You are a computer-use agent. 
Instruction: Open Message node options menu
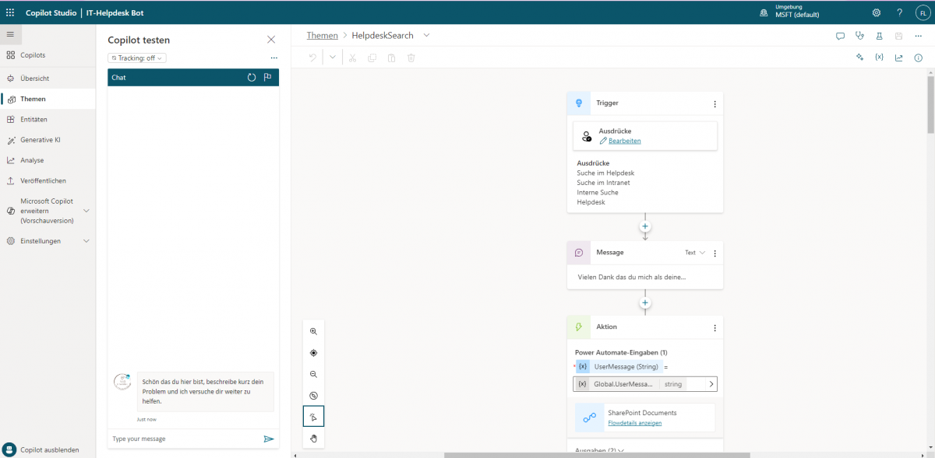point(714,253)
